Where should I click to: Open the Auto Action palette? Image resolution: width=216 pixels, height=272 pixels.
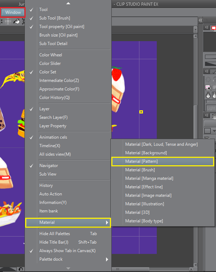pos(68,194)
